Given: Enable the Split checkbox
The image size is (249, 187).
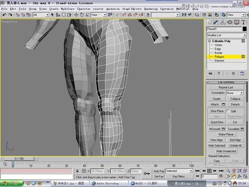Looking at the screenshot, I should click(x=228, y=111).
